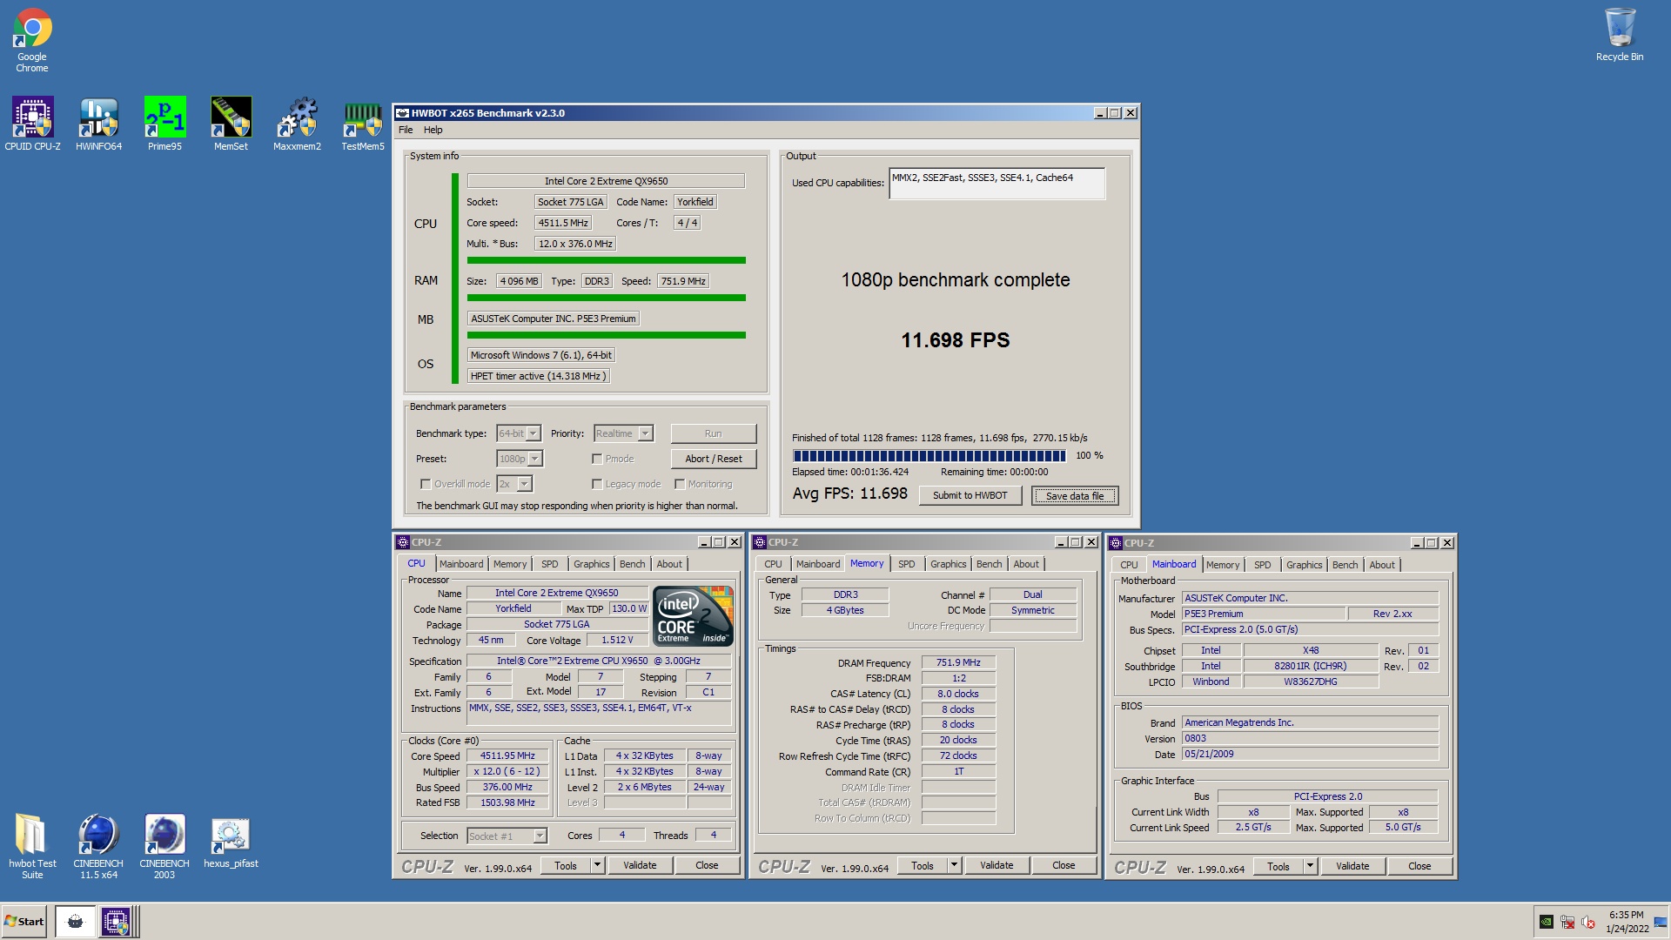Click Validate in left CPU-Z window
1671x940 pixels.
[640, 865]
